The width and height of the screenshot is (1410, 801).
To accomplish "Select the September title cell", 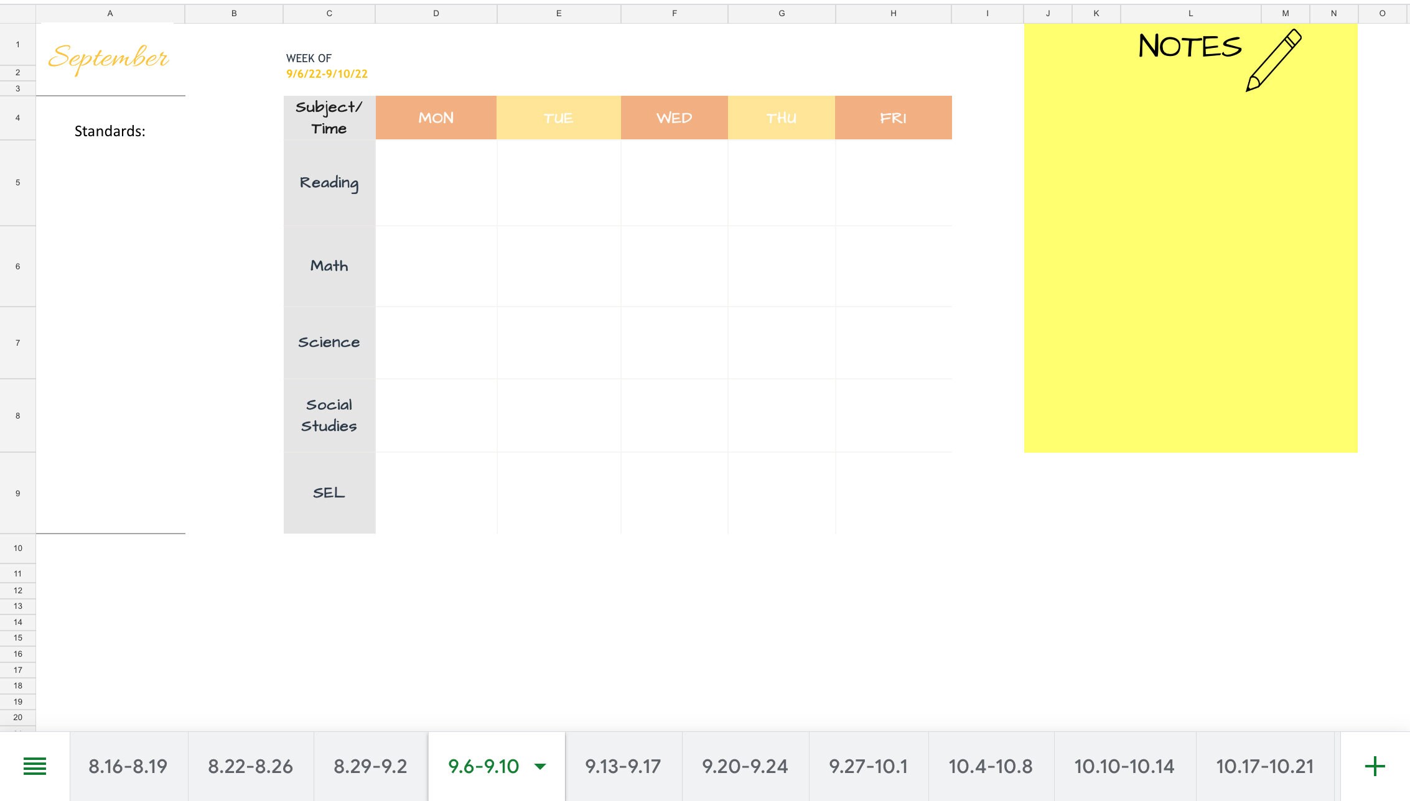I will pos(110,59).
